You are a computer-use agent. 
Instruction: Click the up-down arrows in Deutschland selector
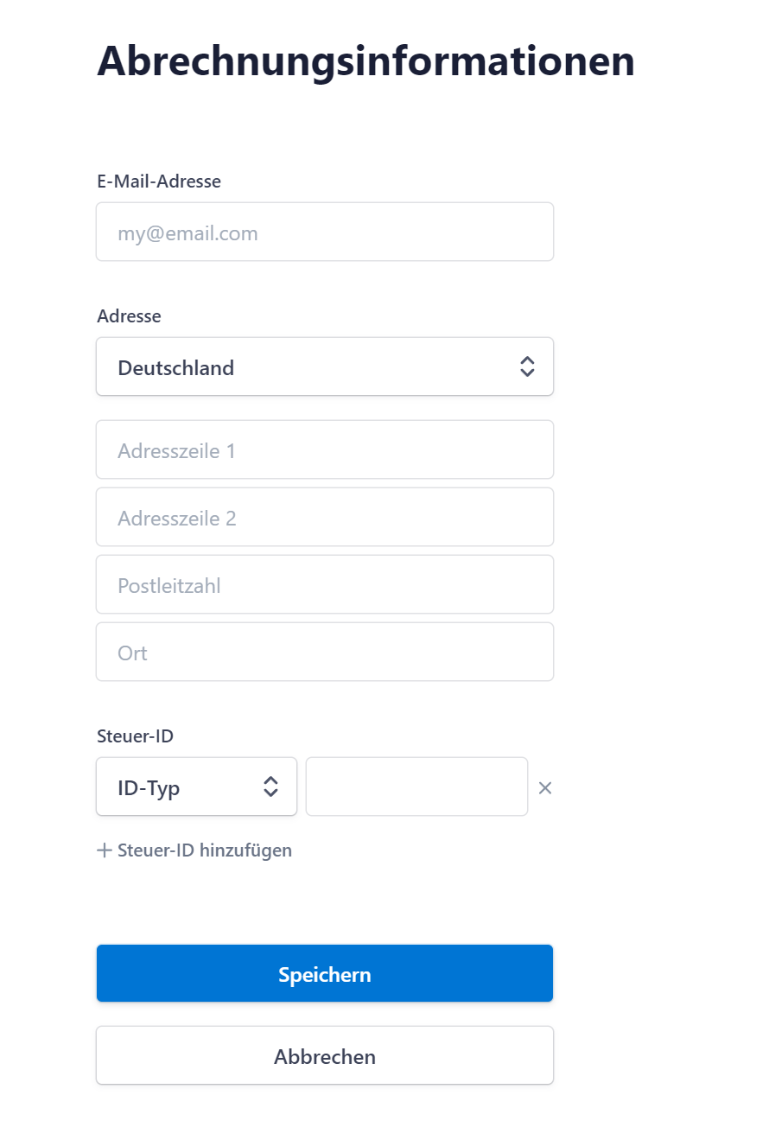[x=527, y=366]
